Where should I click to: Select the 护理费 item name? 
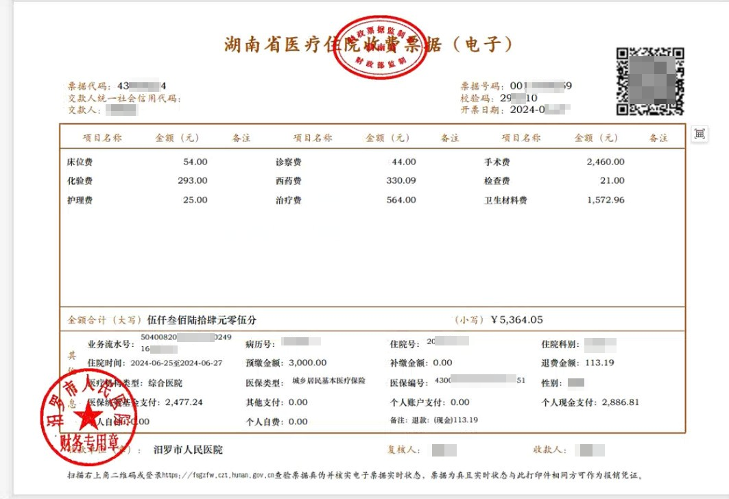(x=80, y=200)
